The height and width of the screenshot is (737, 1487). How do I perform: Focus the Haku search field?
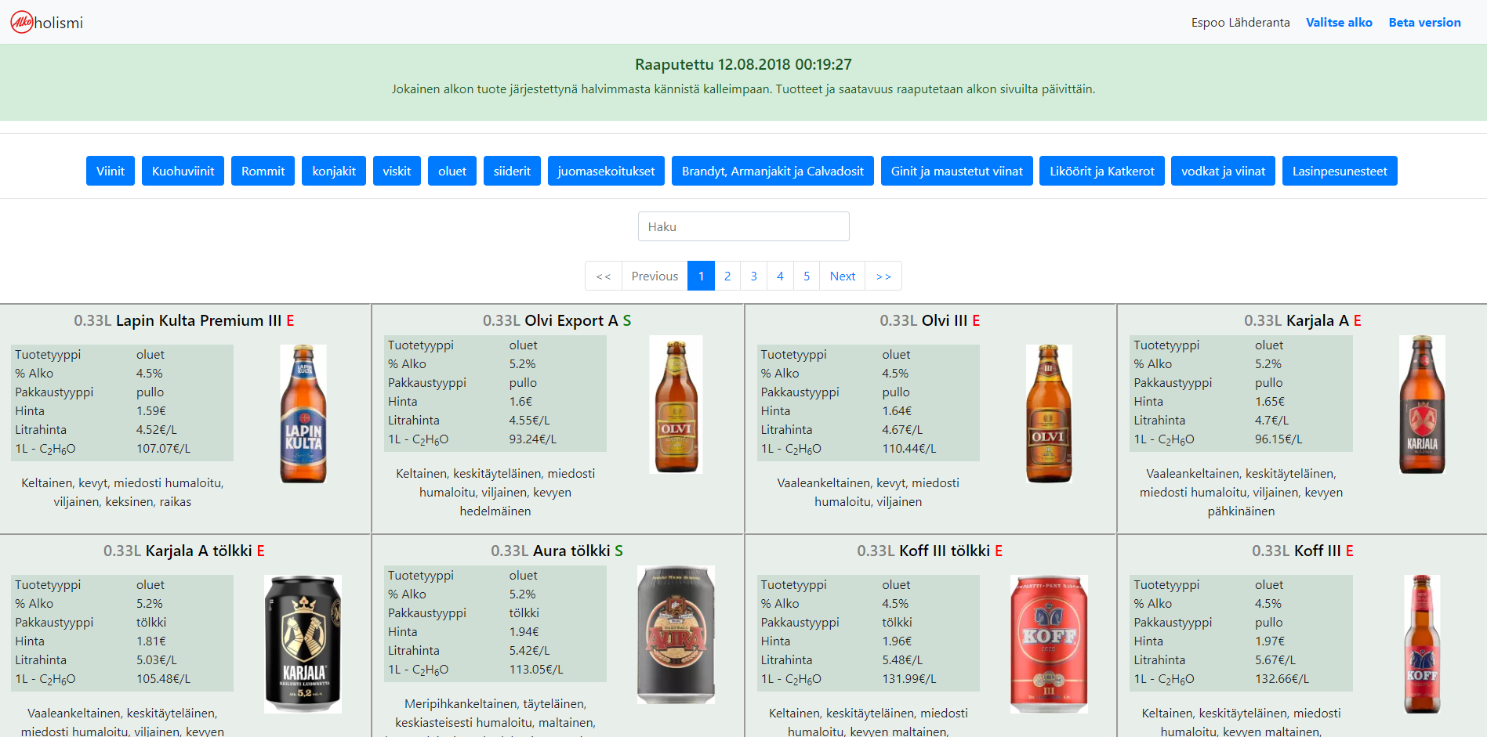point(743,226)
